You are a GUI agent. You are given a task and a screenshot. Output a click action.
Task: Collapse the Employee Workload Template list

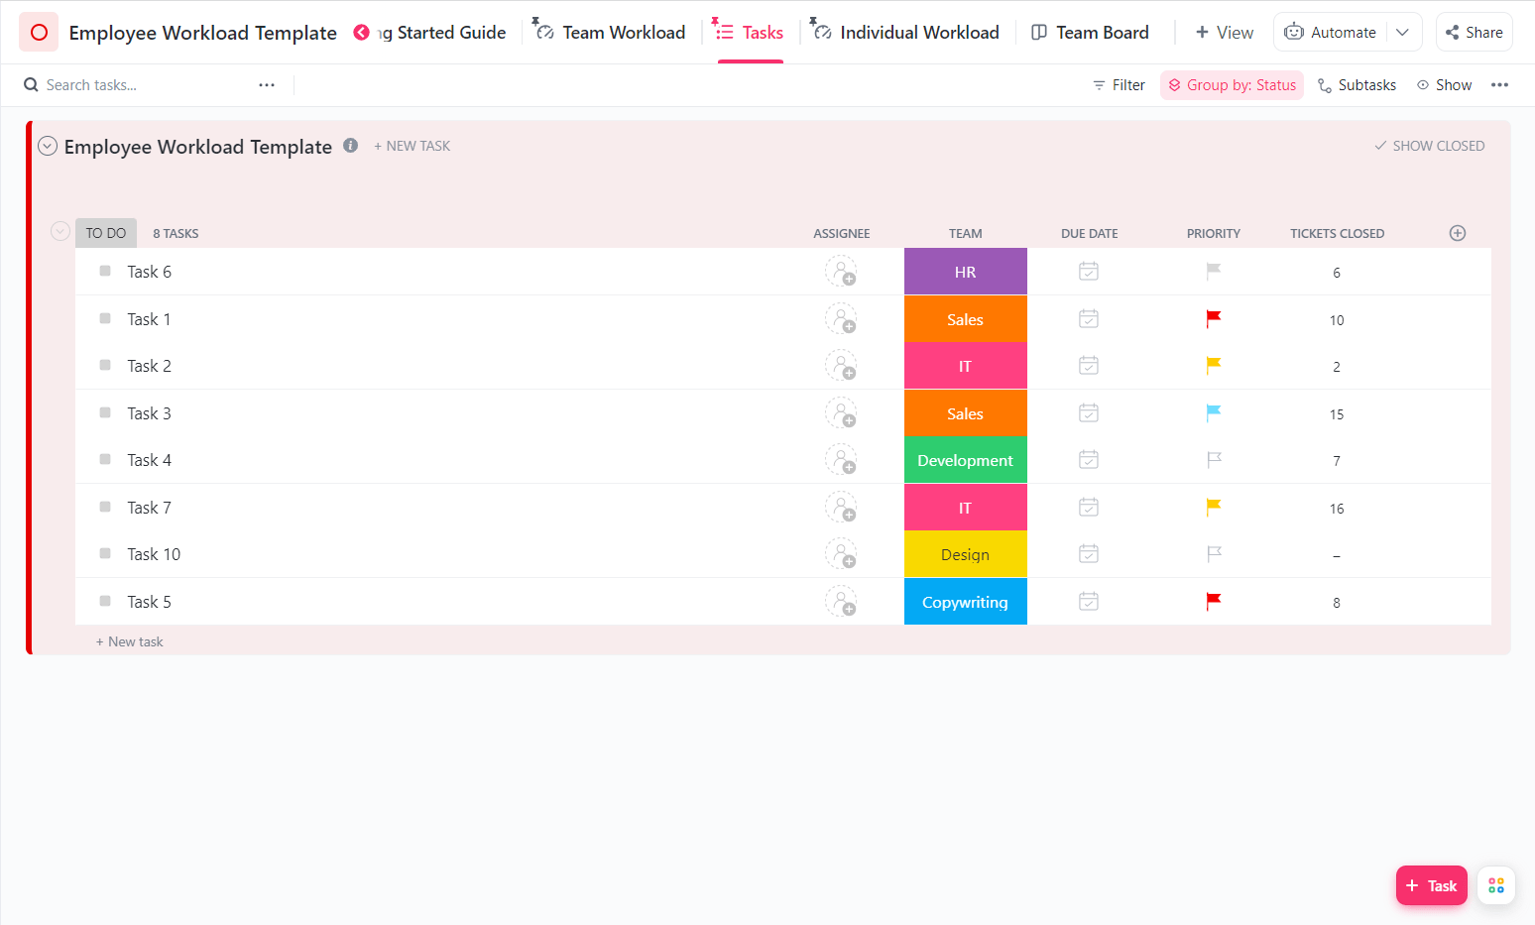48,147
